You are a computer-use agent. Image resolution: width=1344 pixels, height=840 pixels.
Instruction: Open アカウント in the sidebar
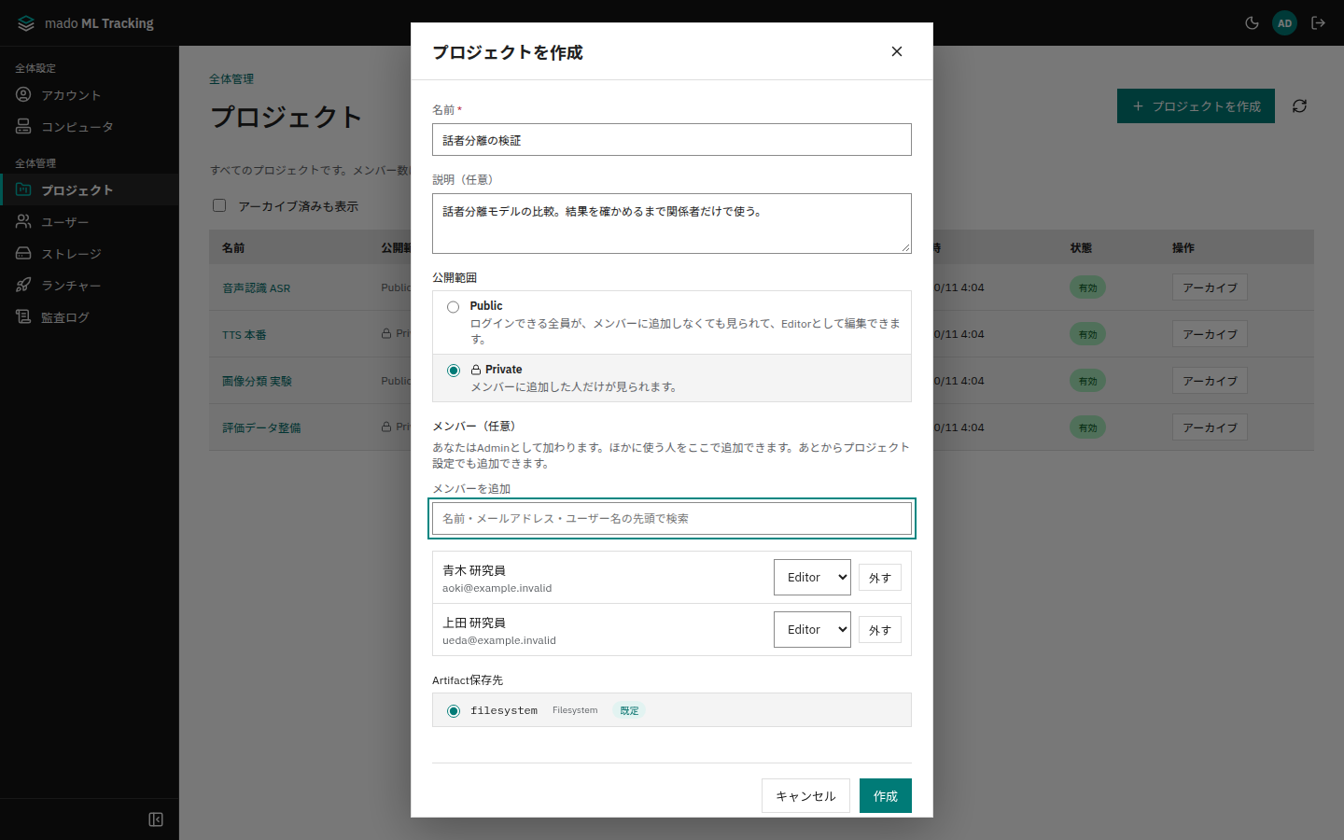tap(90, 95)
